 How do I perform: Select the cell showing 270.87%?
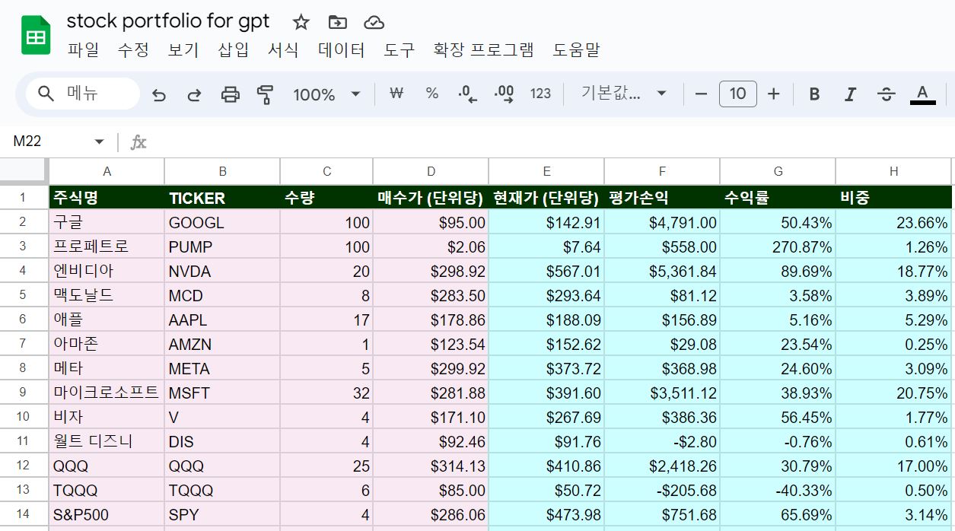coord(778,246)
